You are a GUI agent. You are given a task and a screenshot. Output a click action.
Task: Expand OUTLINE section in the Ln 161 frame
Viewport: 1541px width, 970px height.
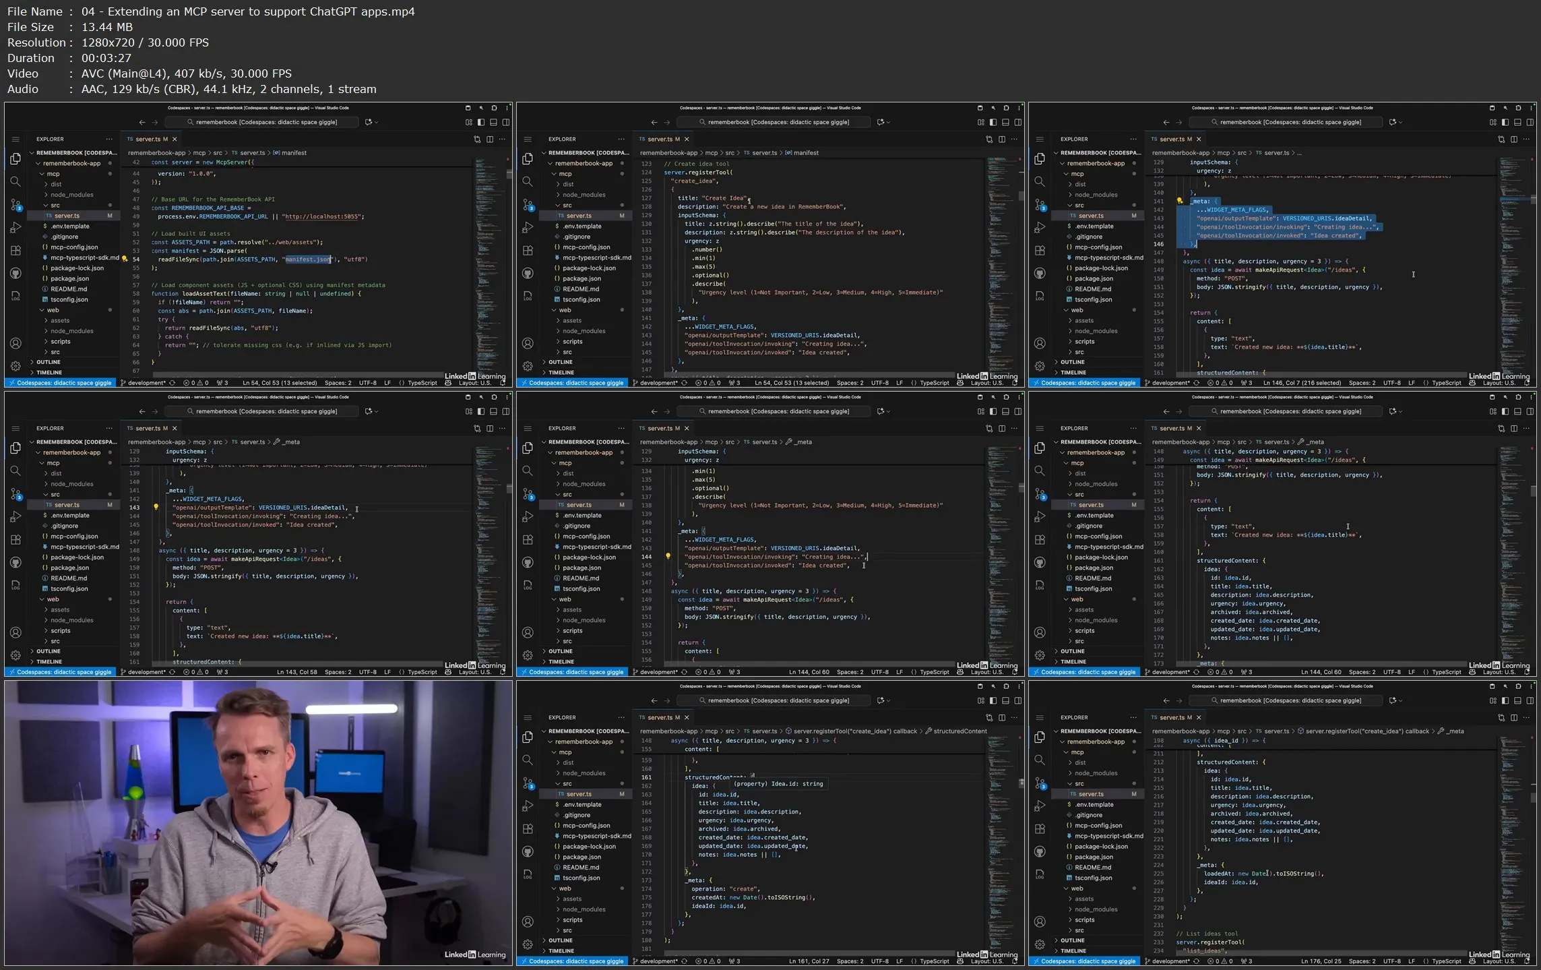click(x=560, y=940)
